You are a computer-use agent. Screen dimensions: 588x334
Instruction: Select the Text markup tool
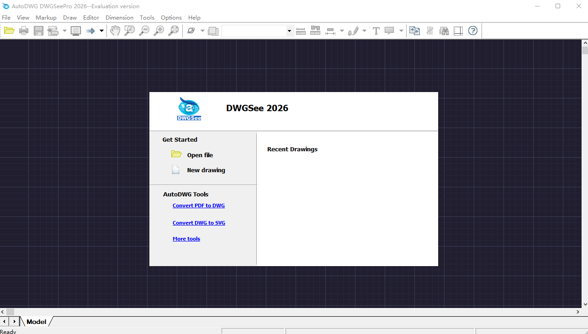tap(376, 31)
